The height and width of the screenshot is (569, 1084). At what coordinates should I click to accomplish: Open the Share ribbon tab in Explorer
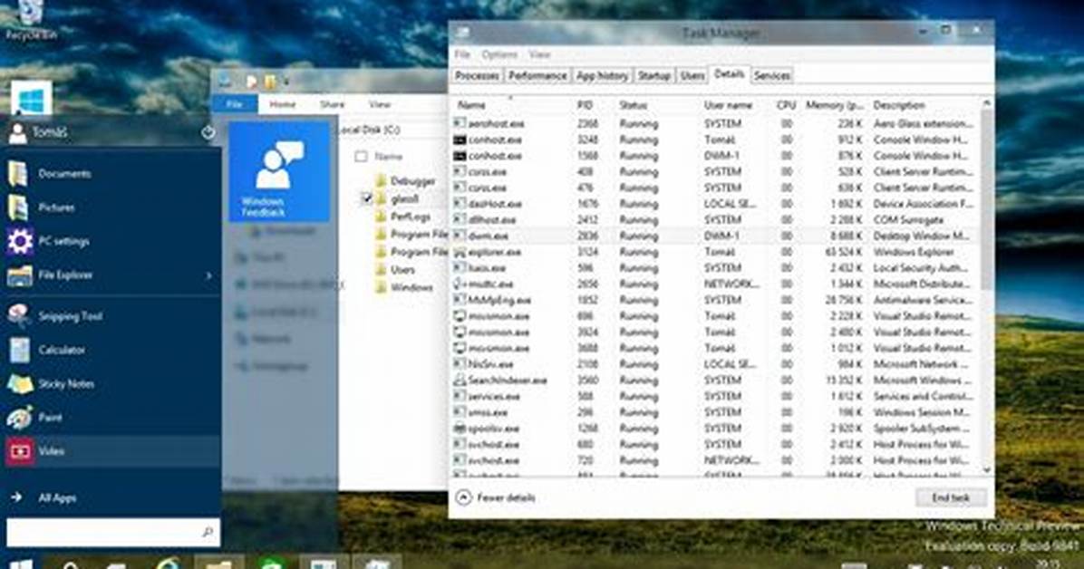[332, 104]
